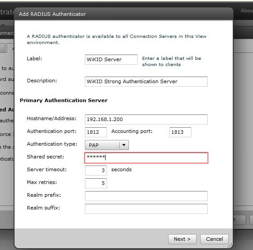253x250 pixels.
Task: Click the Cancel button
Action: tap(214, 239)
